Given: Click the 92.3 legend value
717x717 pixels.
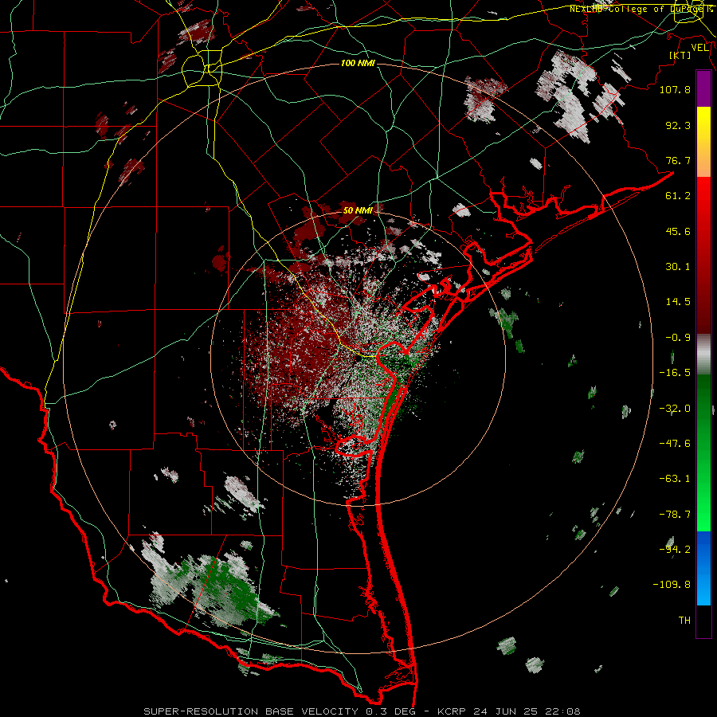Looking at the screenshot, I should [x=678, y=125].
